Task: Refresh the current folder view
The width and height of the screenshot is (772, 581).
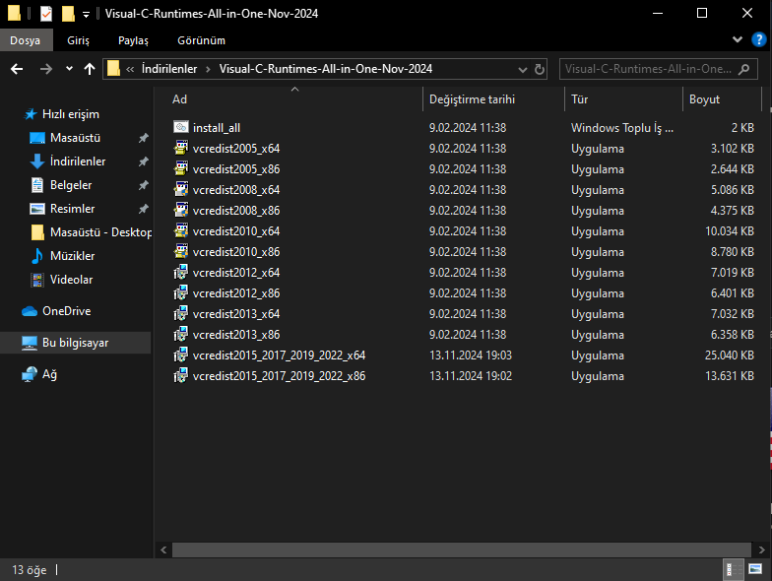Action: tap(540, 69)
